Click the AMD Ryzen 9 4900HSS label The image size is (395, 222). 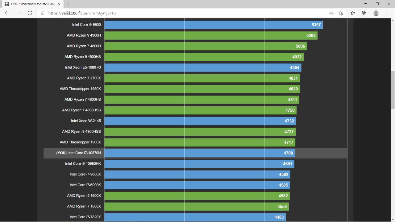81,132
